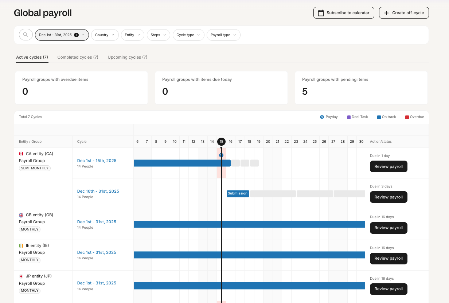This screenshot has height=303, width=449.
Task: Review payroll for CA Dec 1st - 15th cycle
Action: point(389,166)
